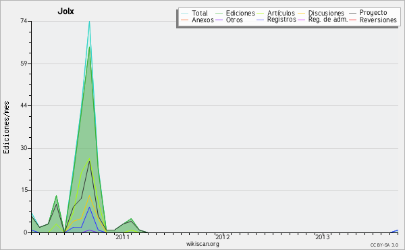
Task: Click the 2012 x-axis label
Action: 222,237
